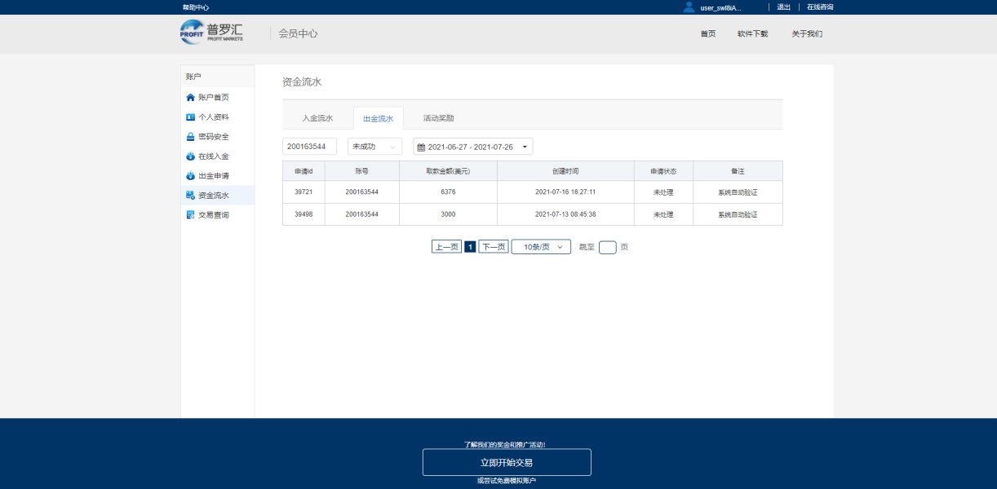This screenshot has height=489, width=997.
Task: Open the 未成功 status dropdown
Action: click(374, 147)
